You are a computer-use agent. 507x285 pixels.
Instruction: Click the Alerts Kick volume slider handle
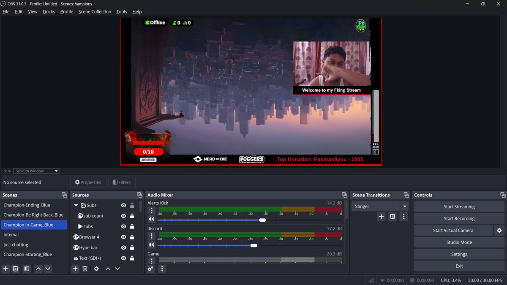(262, 220)
